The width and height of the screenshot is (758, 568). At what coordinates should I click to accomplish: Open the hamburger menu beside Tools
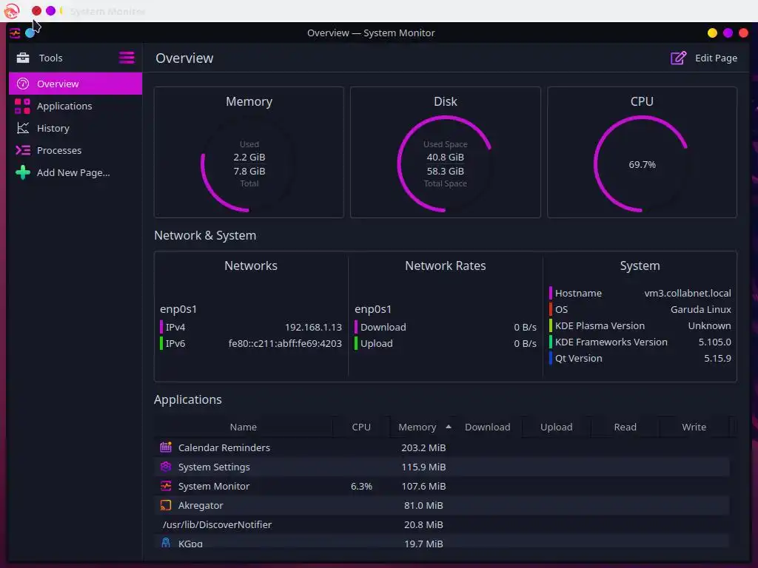click(x=127, y=58)
